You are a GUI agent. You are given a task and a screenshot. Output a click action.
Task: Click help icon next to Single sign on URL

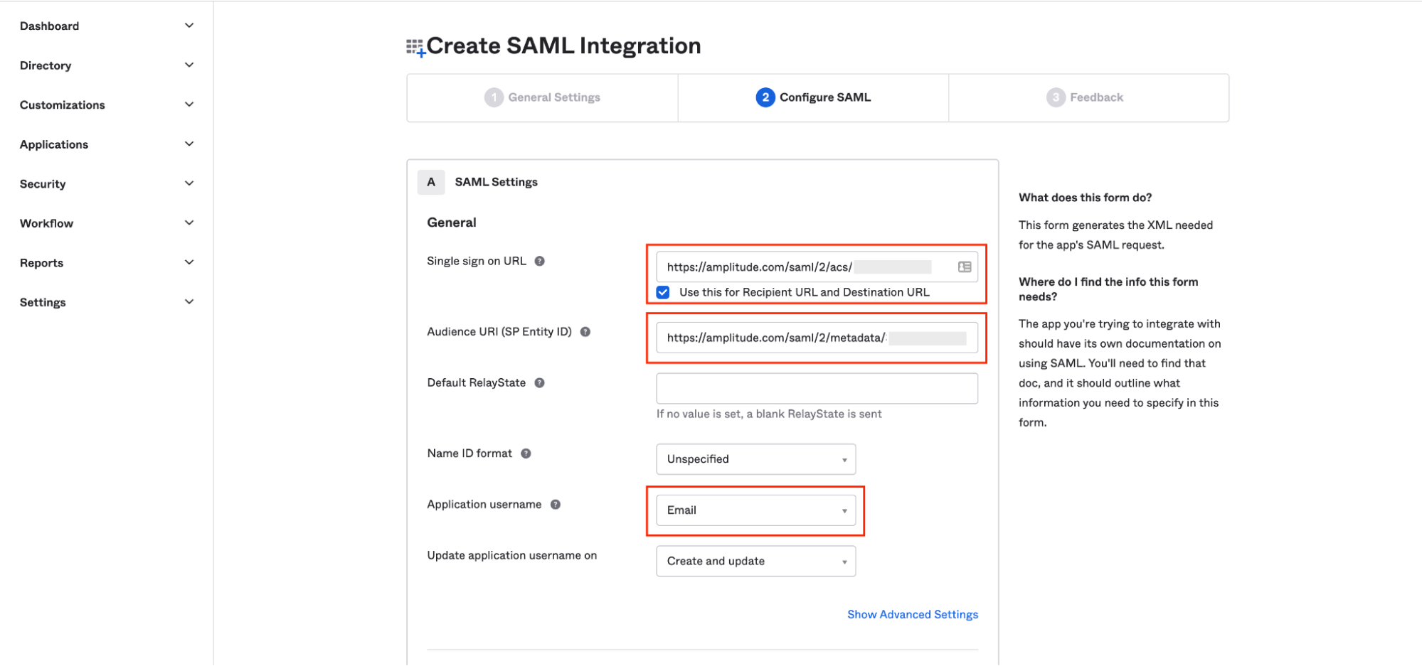pyautogui.click(x=539, y=261)
